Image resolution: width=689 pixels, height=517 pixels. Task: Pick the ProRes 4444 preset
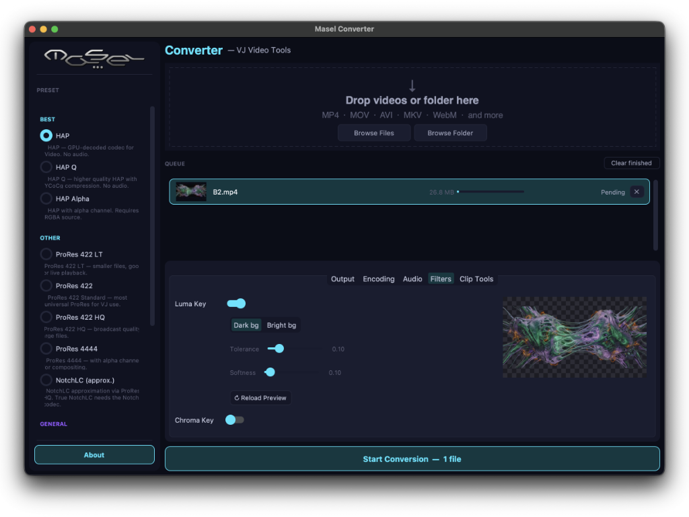[x=46, y=349]
